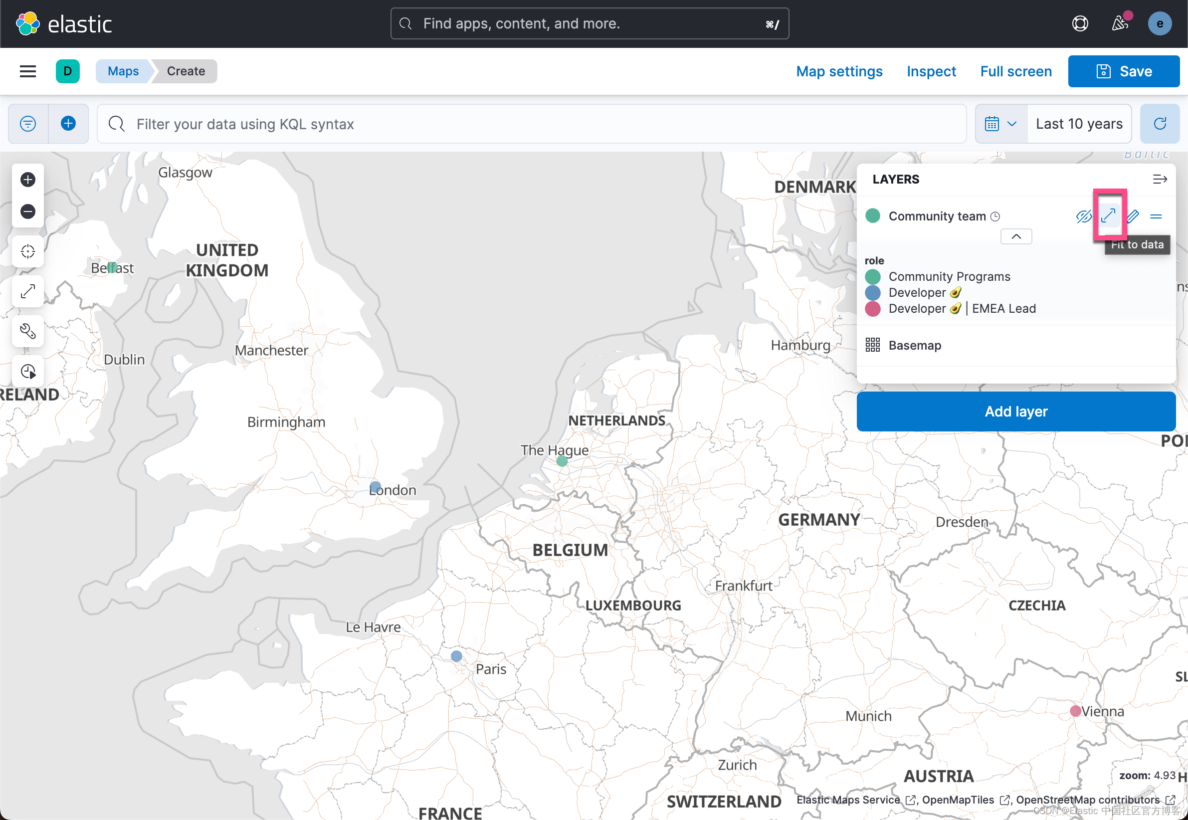Refresh the map data query
Screen dimensions: 1188x820
[x=1160, y=123]
